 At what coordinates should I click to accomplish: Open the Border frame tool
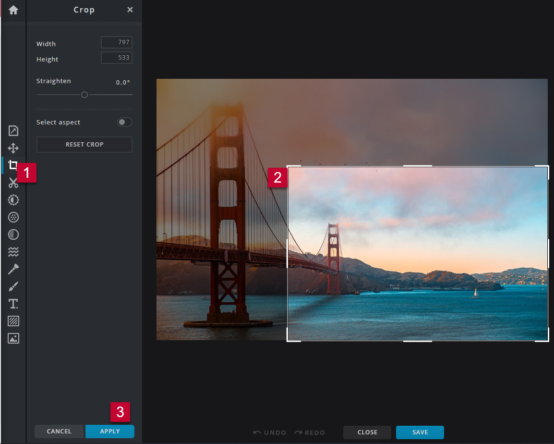point(13,321)
